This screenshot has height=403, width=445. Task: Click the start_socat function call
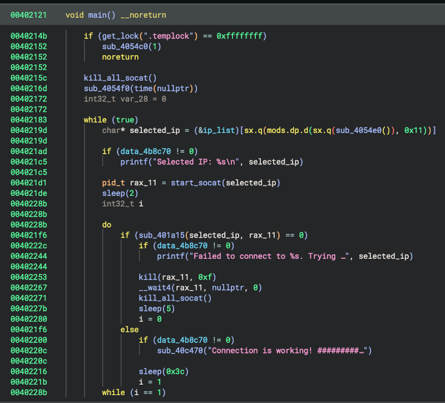click(195, 183)
